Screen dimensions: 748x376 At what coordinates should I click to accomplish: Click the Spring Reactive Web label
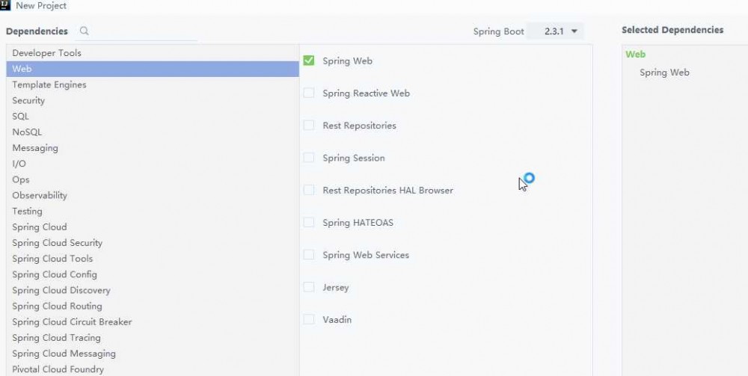point(366,93)
